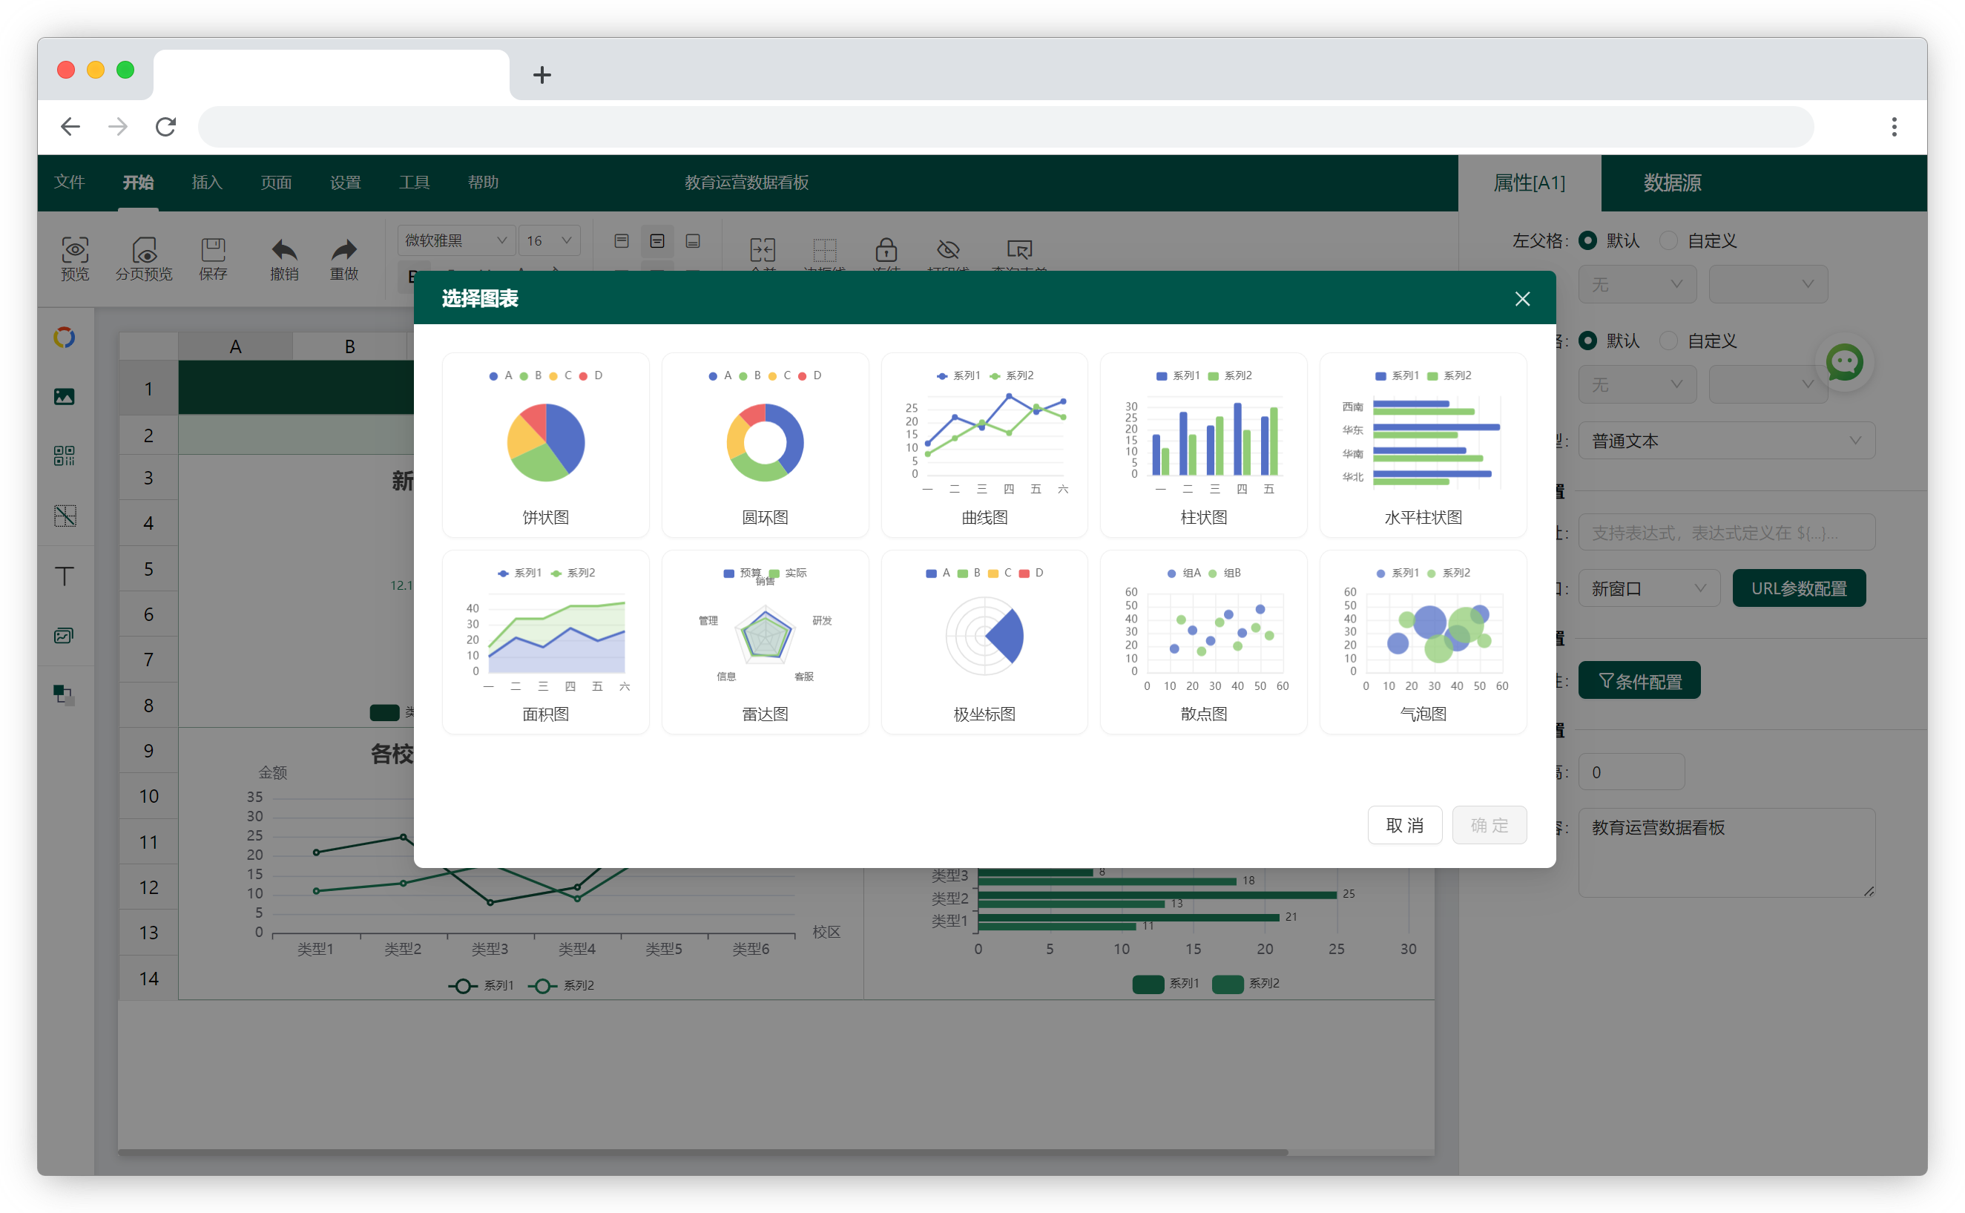Click the 条件配置 button
This screenshot has height=1213, width=1965.
[x=1639, y=680]
